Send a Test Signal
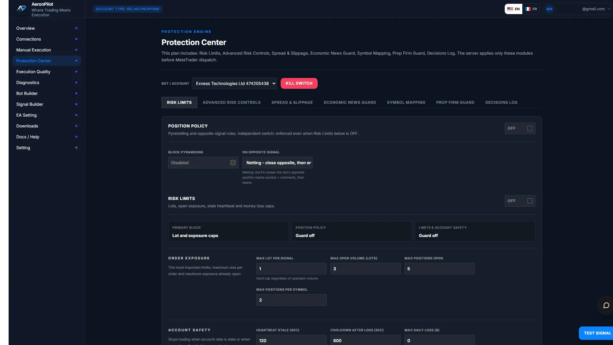Screen dimensions: 613x345 [596, 333]
